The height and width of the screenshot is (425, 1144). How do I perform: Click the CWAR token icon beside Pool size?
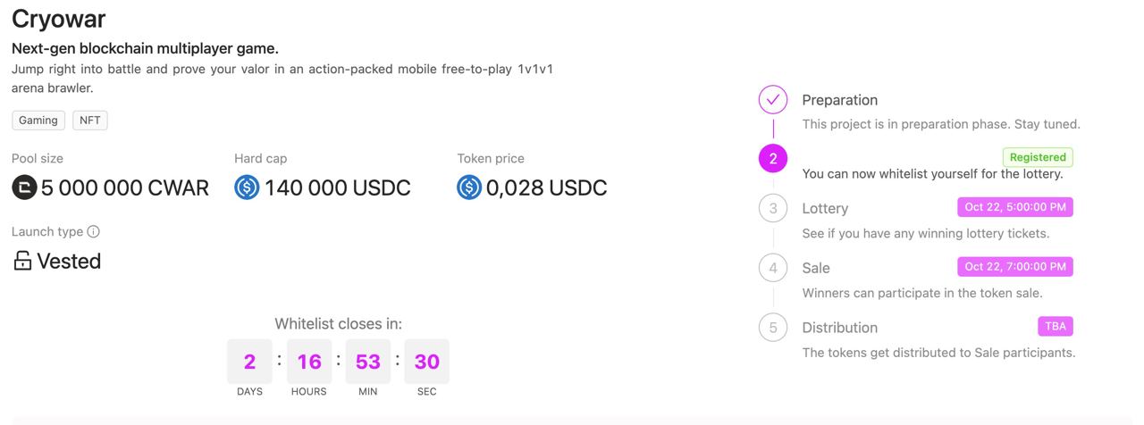(x=24, y=187)
